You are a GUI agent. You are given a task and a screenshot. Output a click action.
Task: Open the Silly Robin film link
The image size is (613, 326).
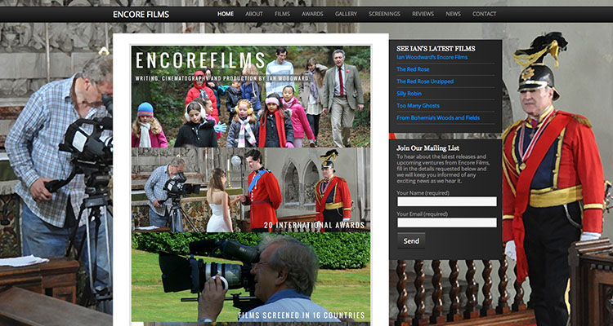click(x=409, y=94)
